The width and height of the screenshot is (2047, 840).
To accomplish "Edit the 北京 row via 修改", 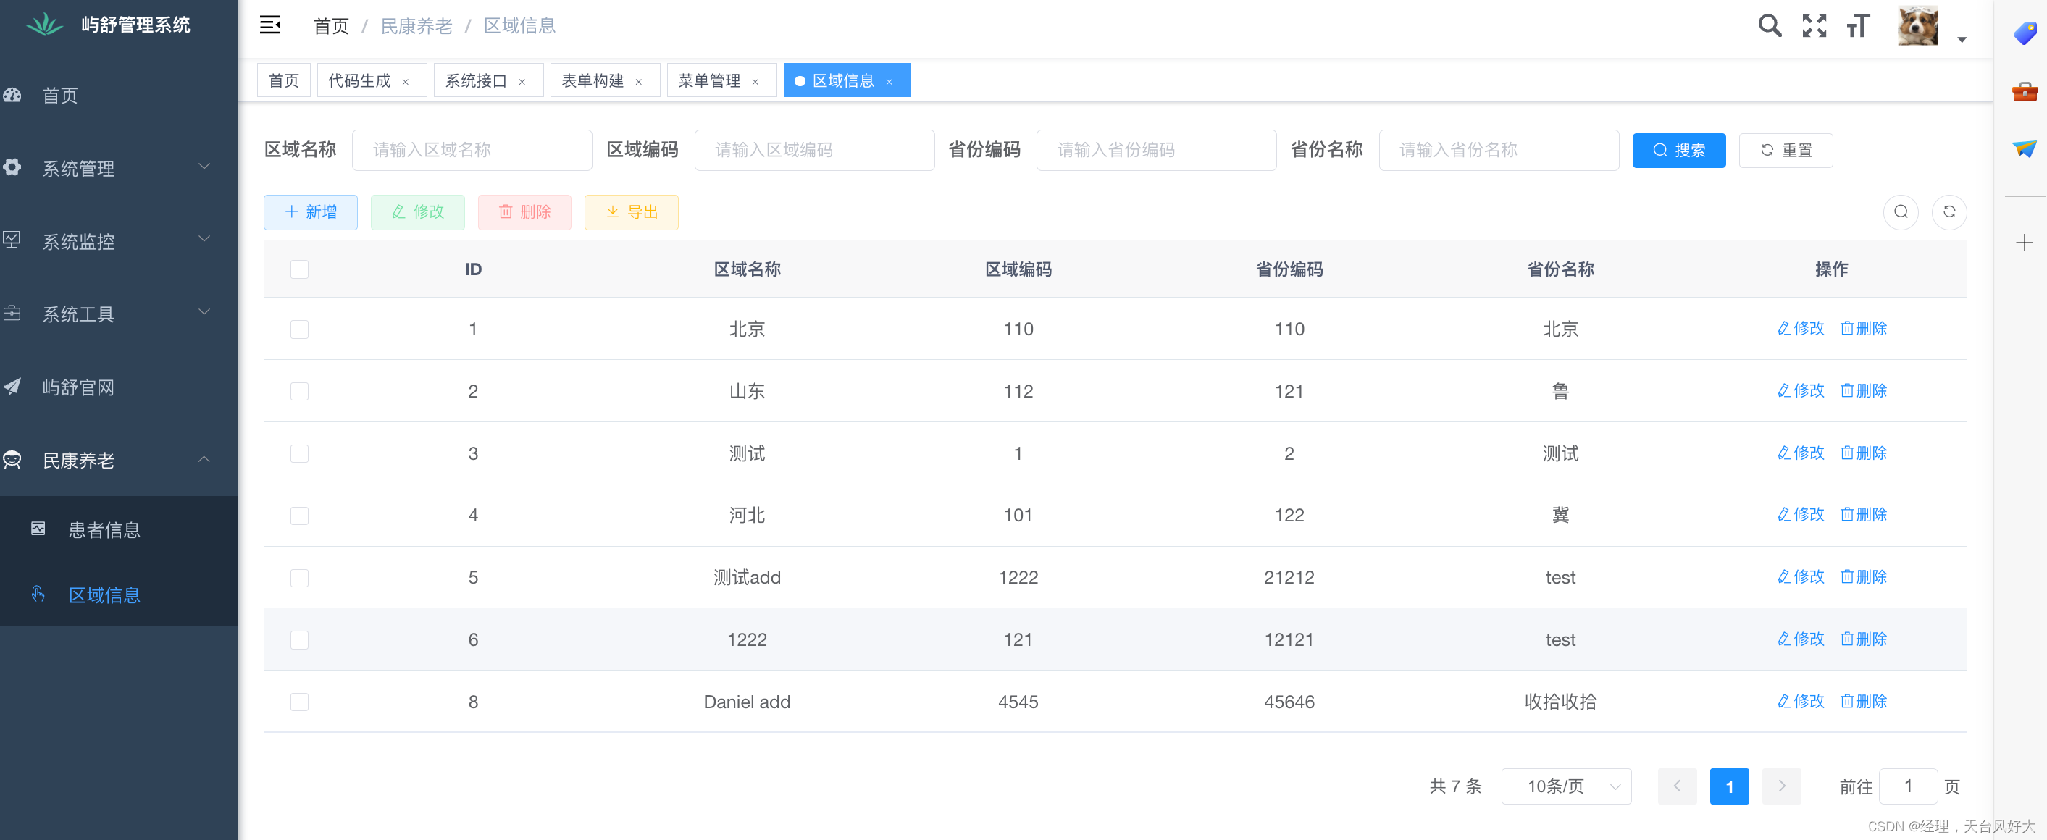I will (1801, 328).
